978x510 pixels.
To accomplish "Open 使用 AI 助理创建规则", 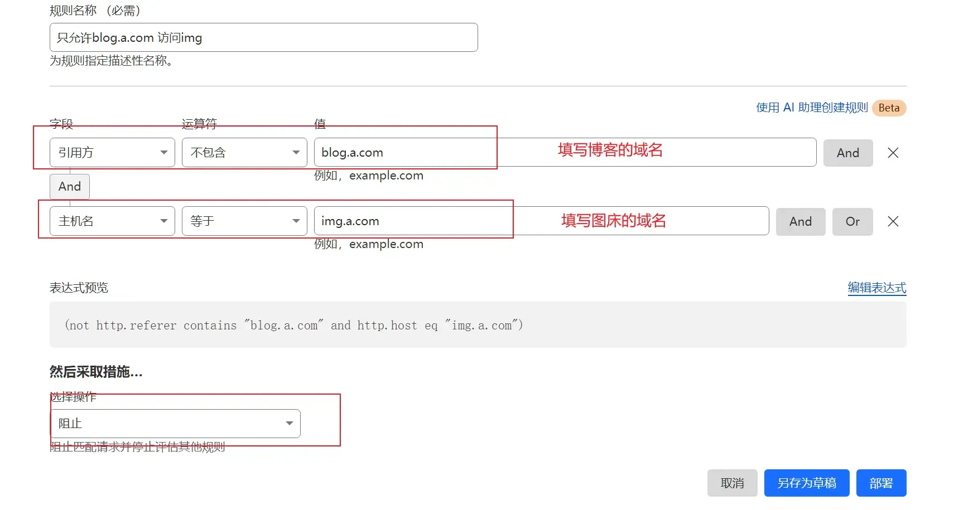I will (x=810, y=108).
